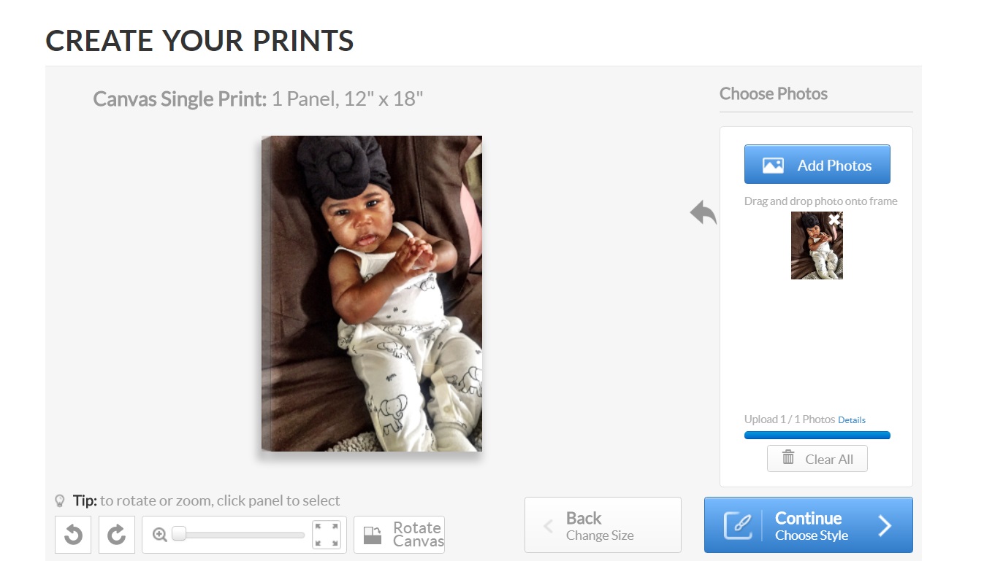Click right chevron on Continue button

point(885,525)
